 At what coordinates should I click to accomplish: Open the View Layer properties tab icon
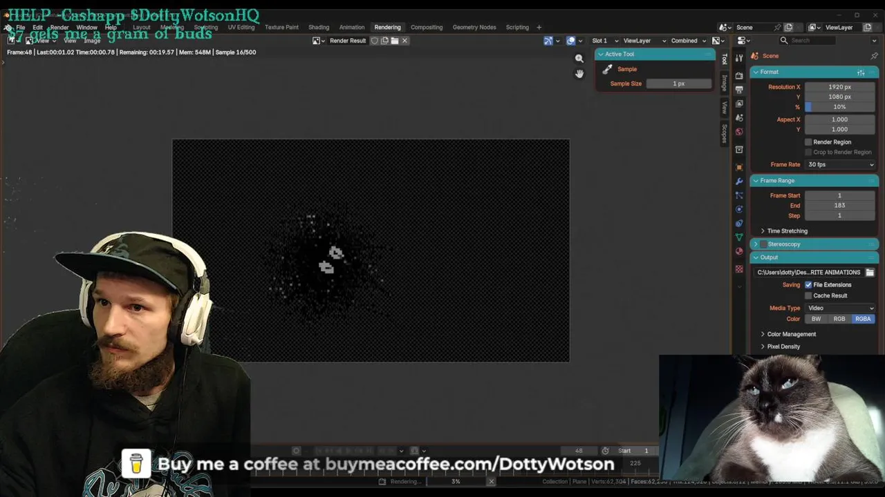click(739, 104)
